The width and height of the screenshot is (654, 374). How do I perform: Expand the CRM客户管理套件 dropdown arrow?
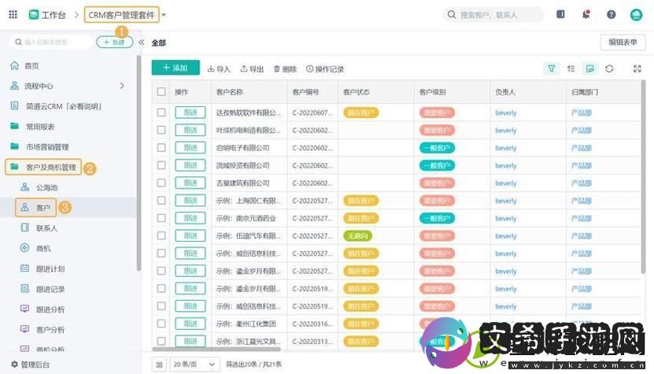tap(164, 15)
